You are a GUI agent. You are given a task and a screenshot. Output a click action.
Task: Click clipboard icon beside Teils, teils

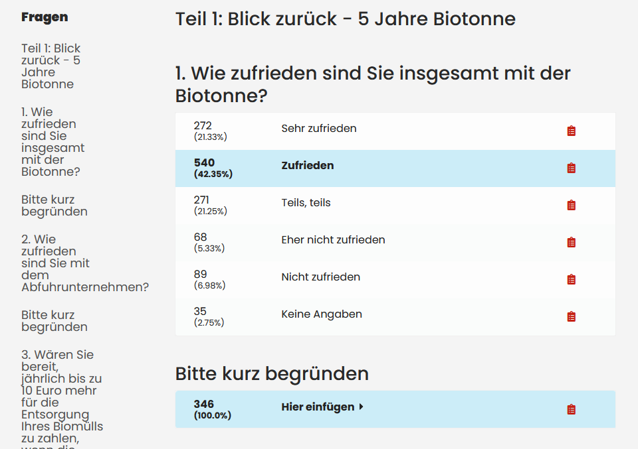[x=571, y=206]
